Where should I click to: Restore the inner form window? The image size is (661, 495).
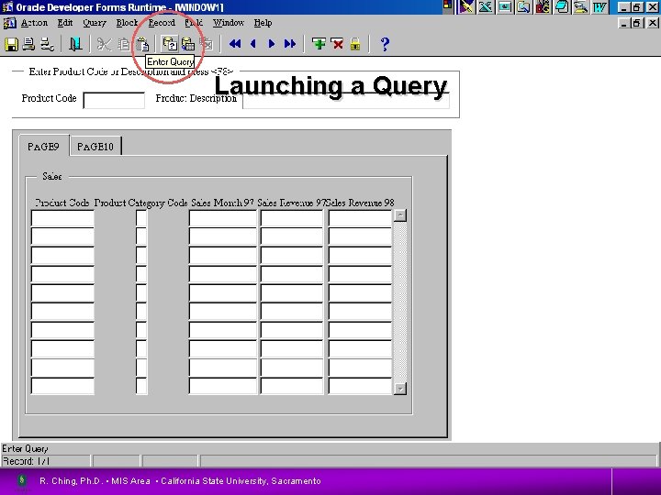click(636, 23)
